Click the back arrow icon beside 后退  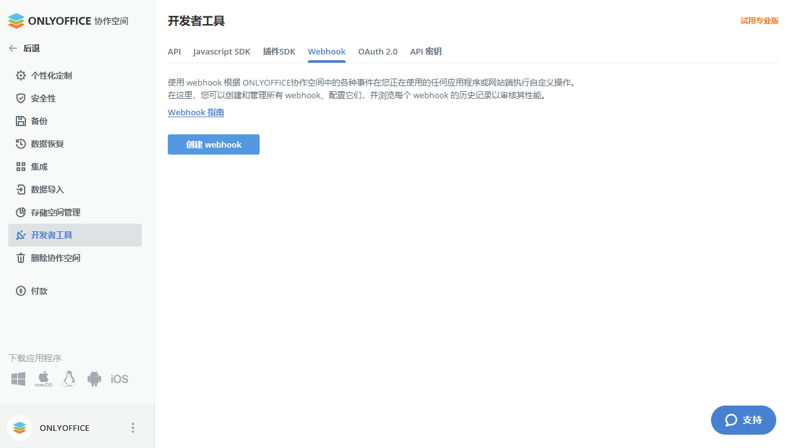(13, 48)
